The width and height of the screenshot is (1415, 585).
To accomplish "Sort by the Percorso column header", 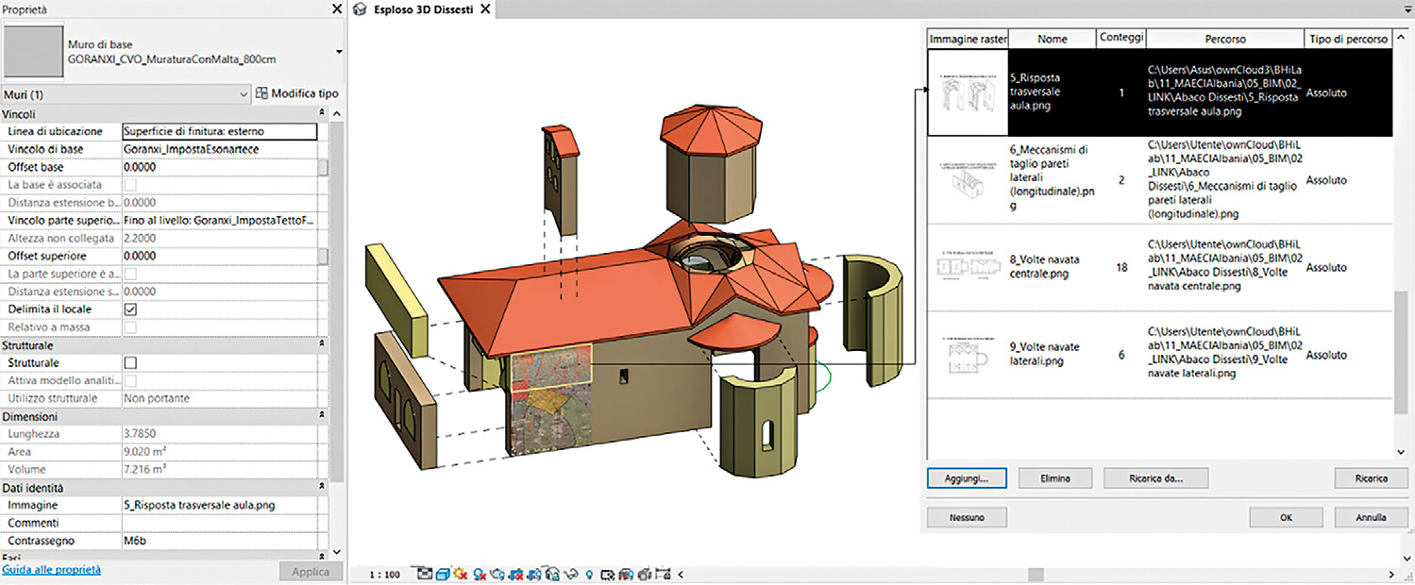I will pos(1224,40).
